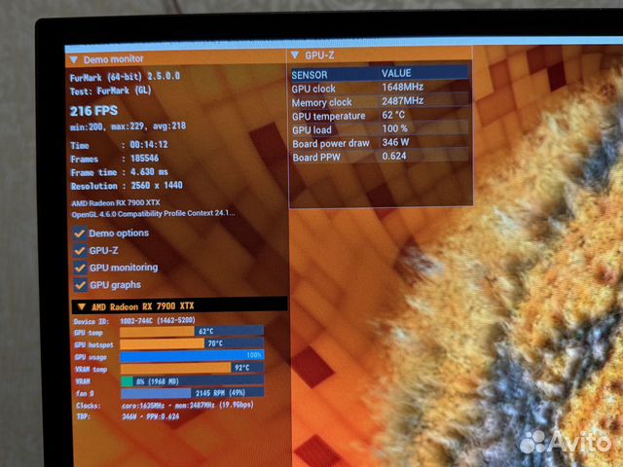This screenshot has width=623, height=467.
Task: Click the Device ID 1002-744C value
Action: coord(158,320)
